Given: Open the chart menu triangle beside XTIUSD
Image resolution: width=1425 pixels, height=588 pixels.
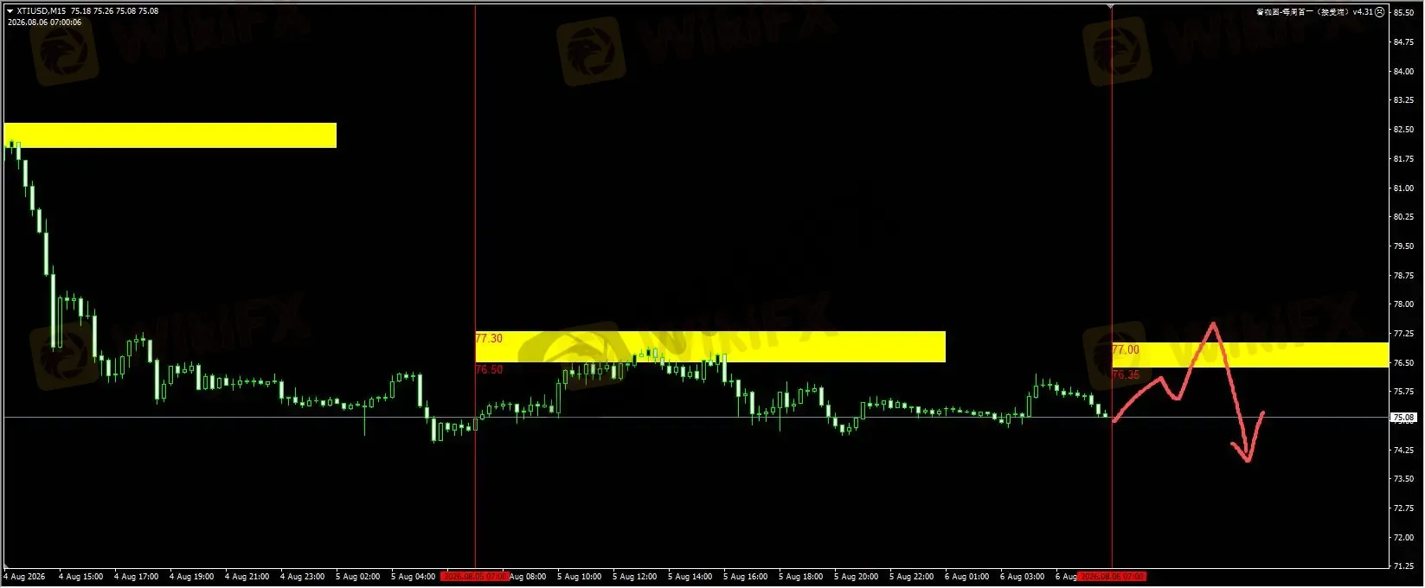Looking at the screenshot, I should click(x=10, y=11).
